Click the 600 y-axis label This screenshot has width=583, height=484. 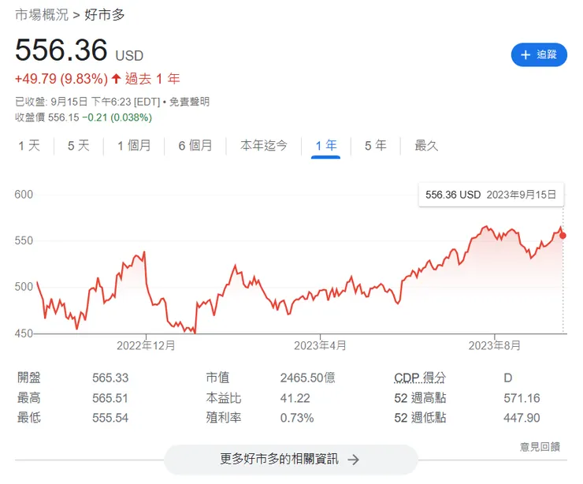[x=24, y=194]
